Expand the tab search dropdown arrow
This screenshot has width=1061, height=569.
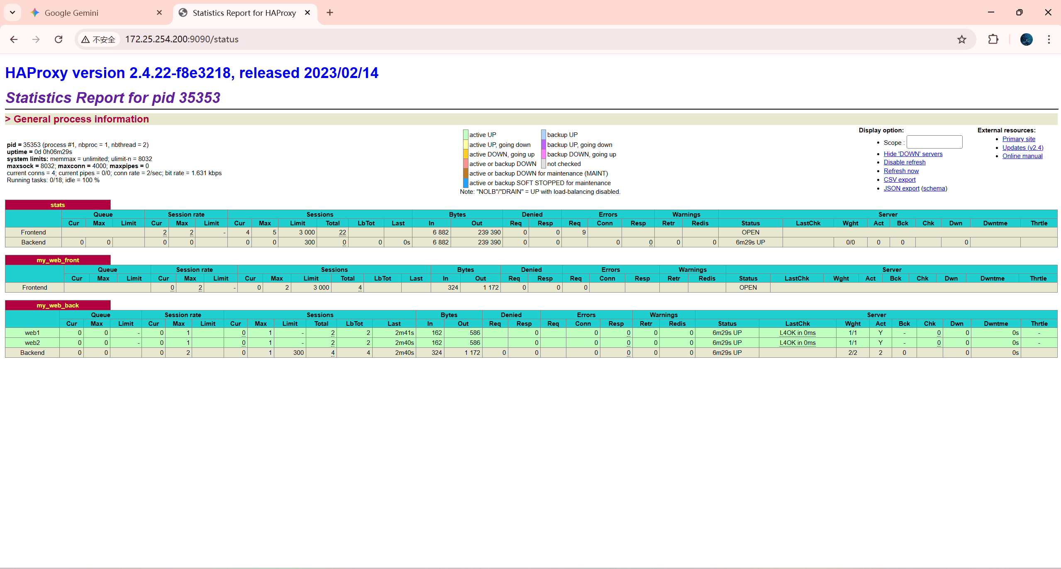pyautogui.click(x=12, y=13)
